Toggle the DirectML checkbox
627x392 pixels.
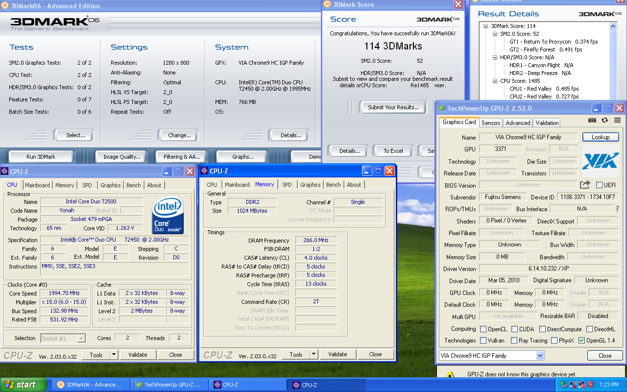(x=590, y=329)
